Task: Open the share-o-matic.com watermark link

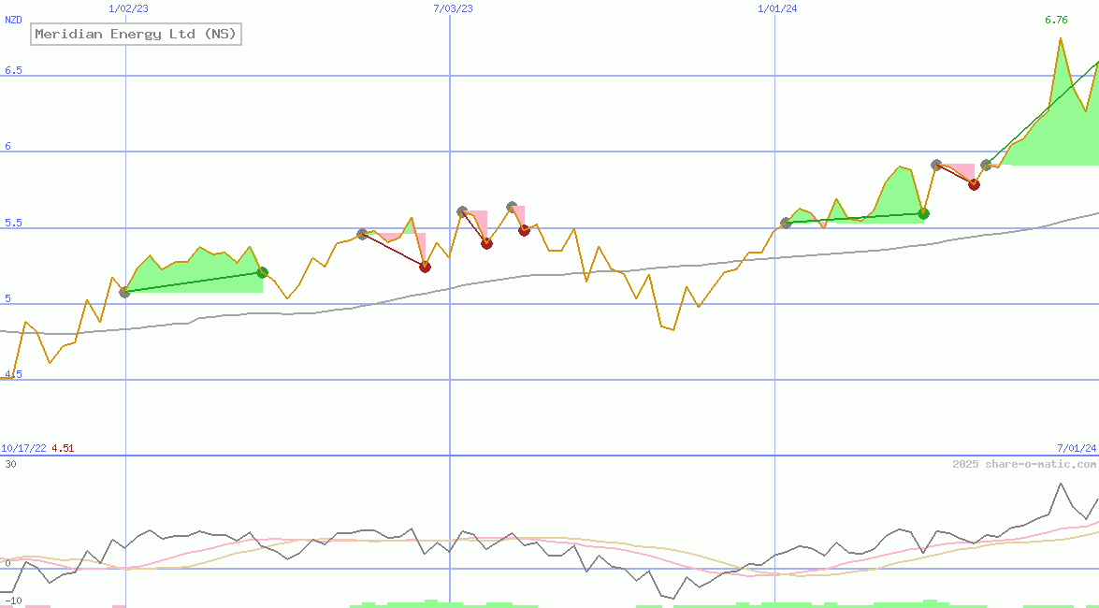Action: point(1024,464)
